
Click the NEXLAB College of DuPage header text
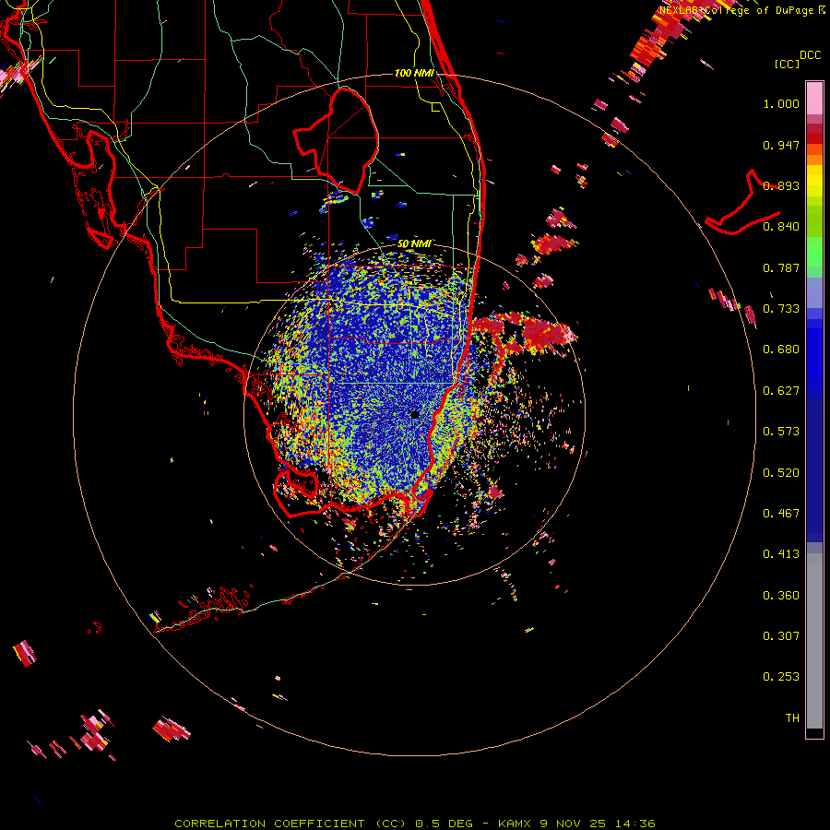(x=742, y=10)
